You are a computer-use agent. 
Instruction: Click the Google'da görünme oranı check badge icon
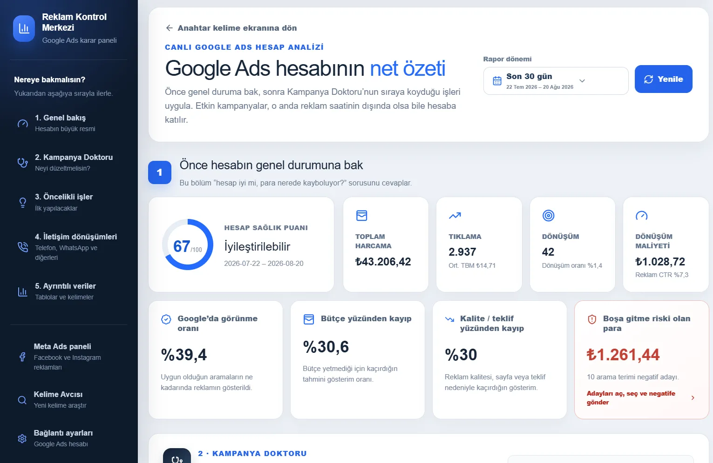pyautogui.click(x=166, y=319)
